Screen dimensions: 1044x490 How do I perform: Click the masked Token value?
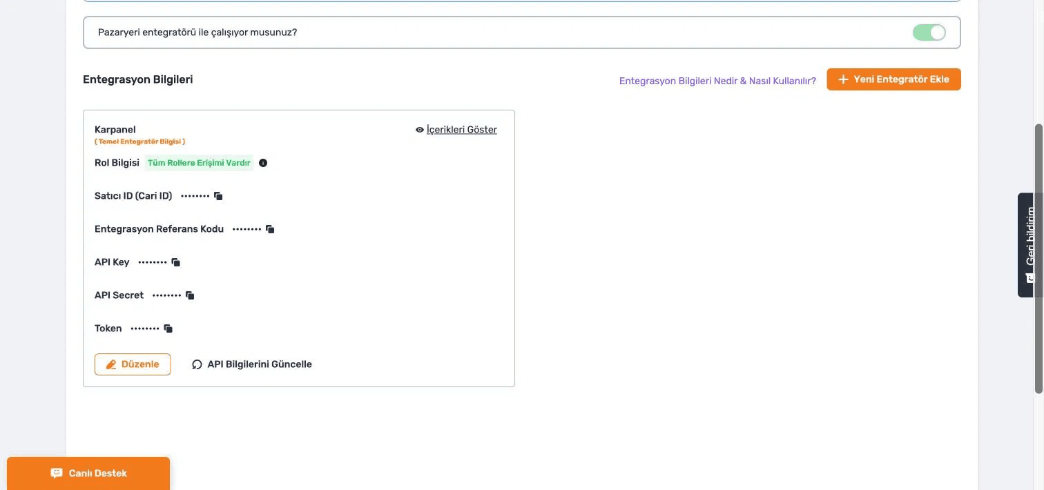(145, 329)
